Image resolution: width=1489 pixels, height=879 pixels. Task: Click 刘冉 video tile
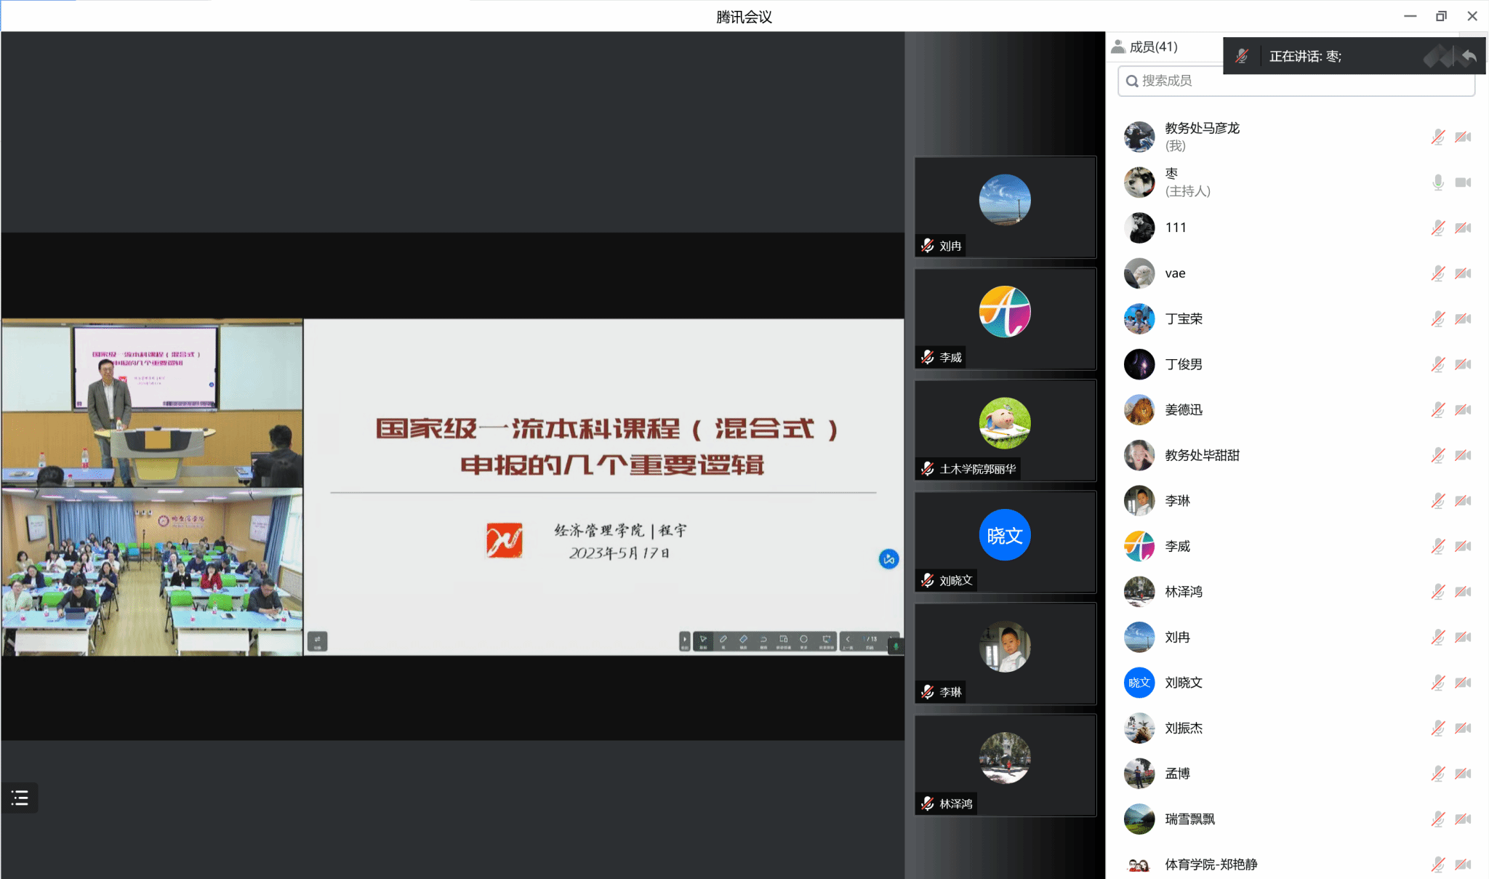click(1005, 207)
